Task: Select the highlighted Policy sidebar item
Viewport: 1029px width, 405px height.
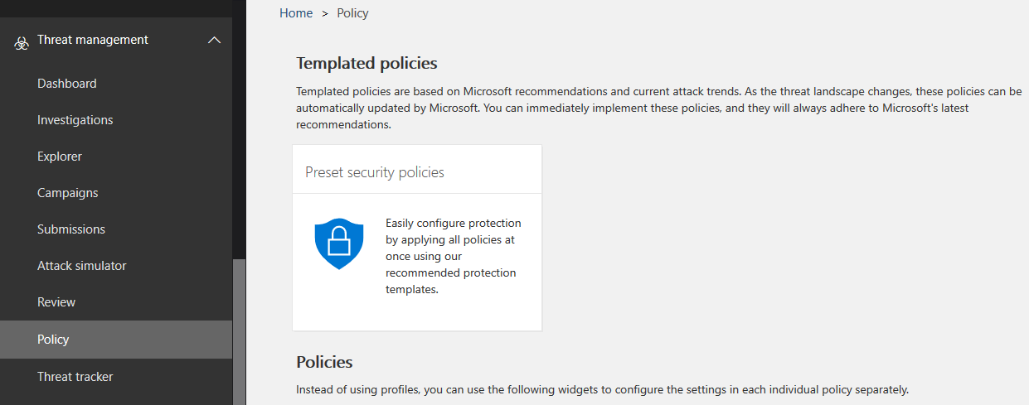Action: (x=116, y=340)
